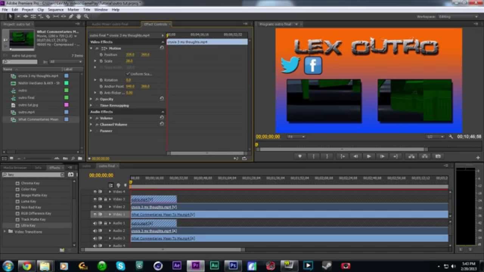Toggle Scale stopwatch animation
Screen dimensions: 484x272
tap(101, 61)
